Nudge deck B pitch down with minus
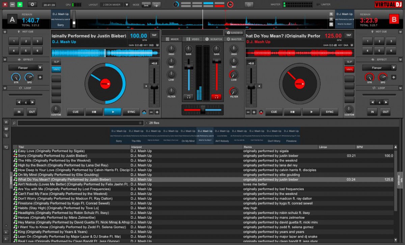405x245 pixels. [x=248, y=112]
